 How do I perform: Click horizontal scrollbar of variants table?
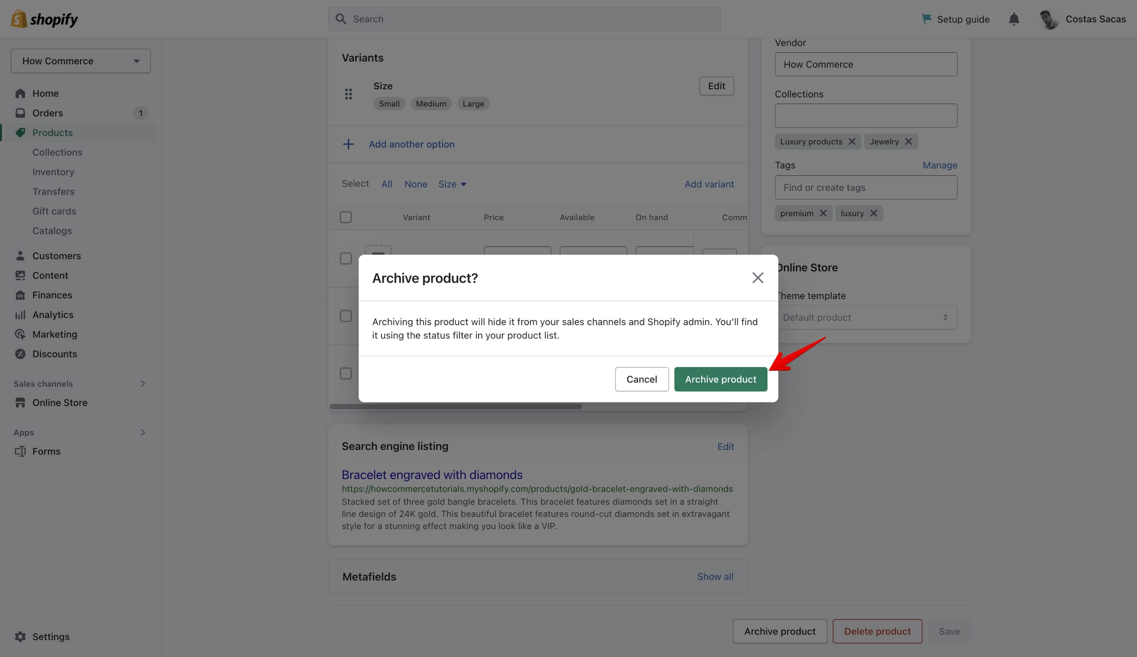(456, 407)
